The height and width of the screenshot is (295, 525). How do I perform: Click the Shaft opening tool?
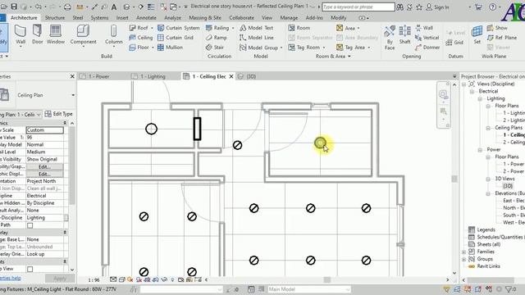(404, 34)
